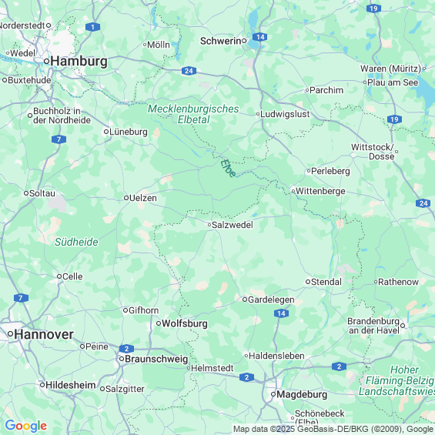Click the A14 highway shield by Schwerin
Viewport: 435px width, 435px height.
pos(260,37)
